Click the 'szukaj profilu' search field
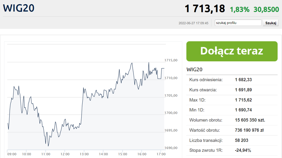282x158 pixels. click(238, 23)
